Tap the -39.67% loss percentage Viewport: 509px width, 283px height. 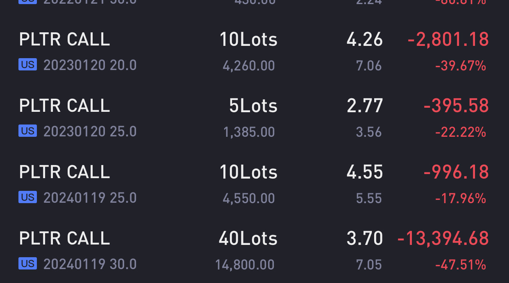[461, 66]
